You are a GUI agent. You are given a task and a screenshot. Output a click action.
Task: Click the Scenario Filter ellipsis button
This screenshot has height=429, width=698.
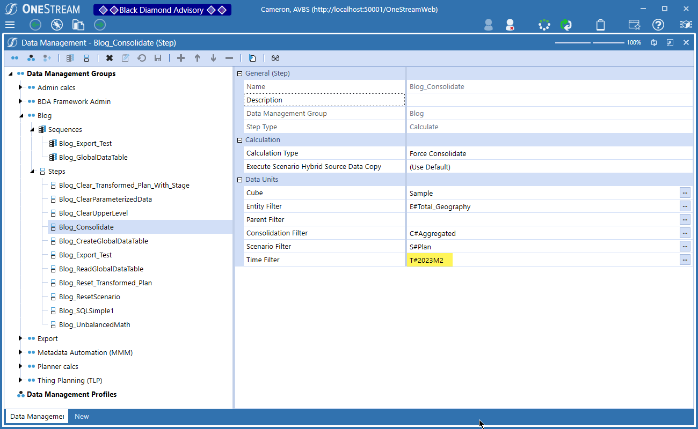[685, 246]
